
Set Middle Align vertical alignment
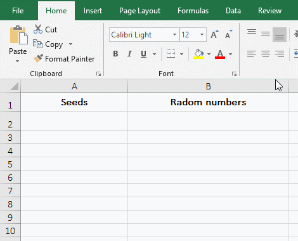click(x=266, y=34)
